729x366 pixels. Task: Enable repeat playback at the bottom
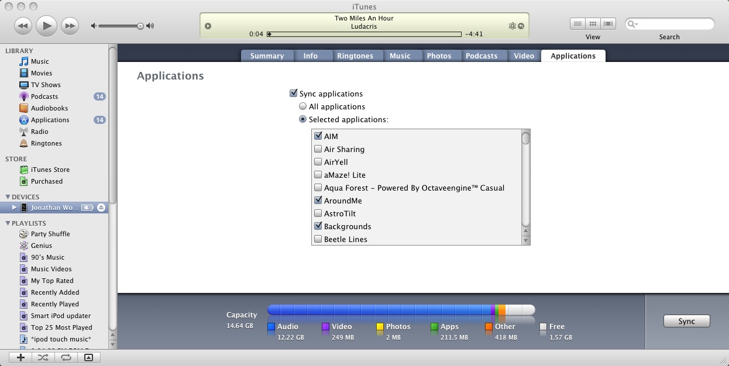tap(66, 357)
